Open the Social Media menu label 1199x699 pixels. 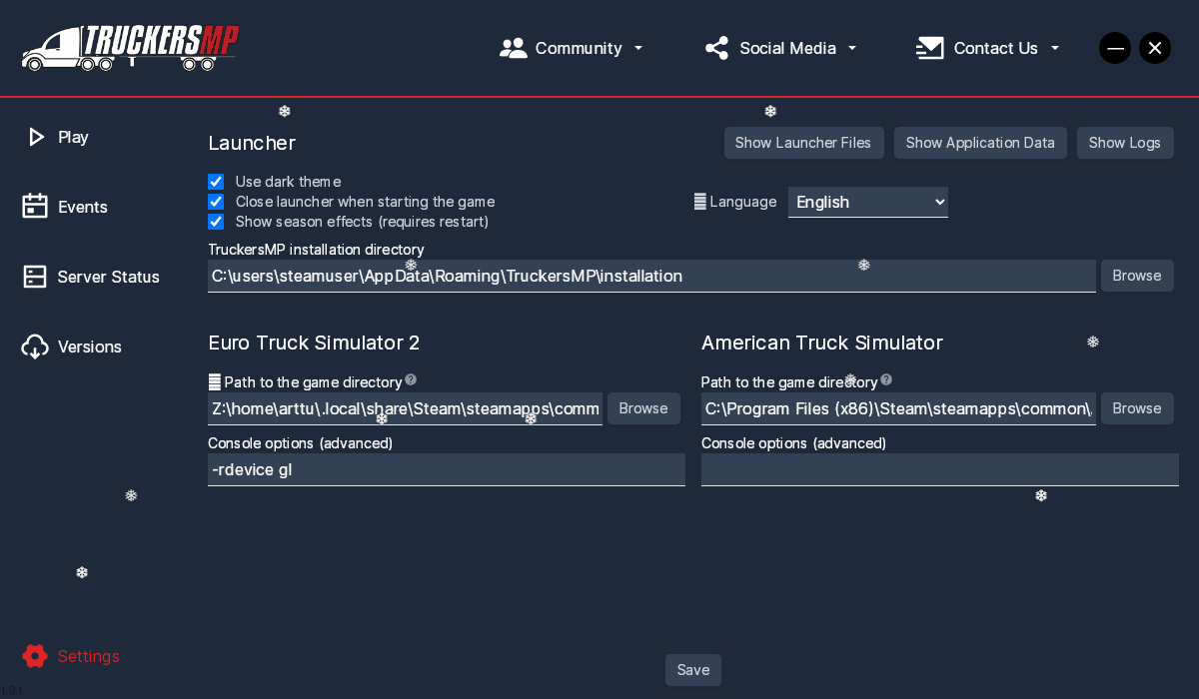[787, 48]
